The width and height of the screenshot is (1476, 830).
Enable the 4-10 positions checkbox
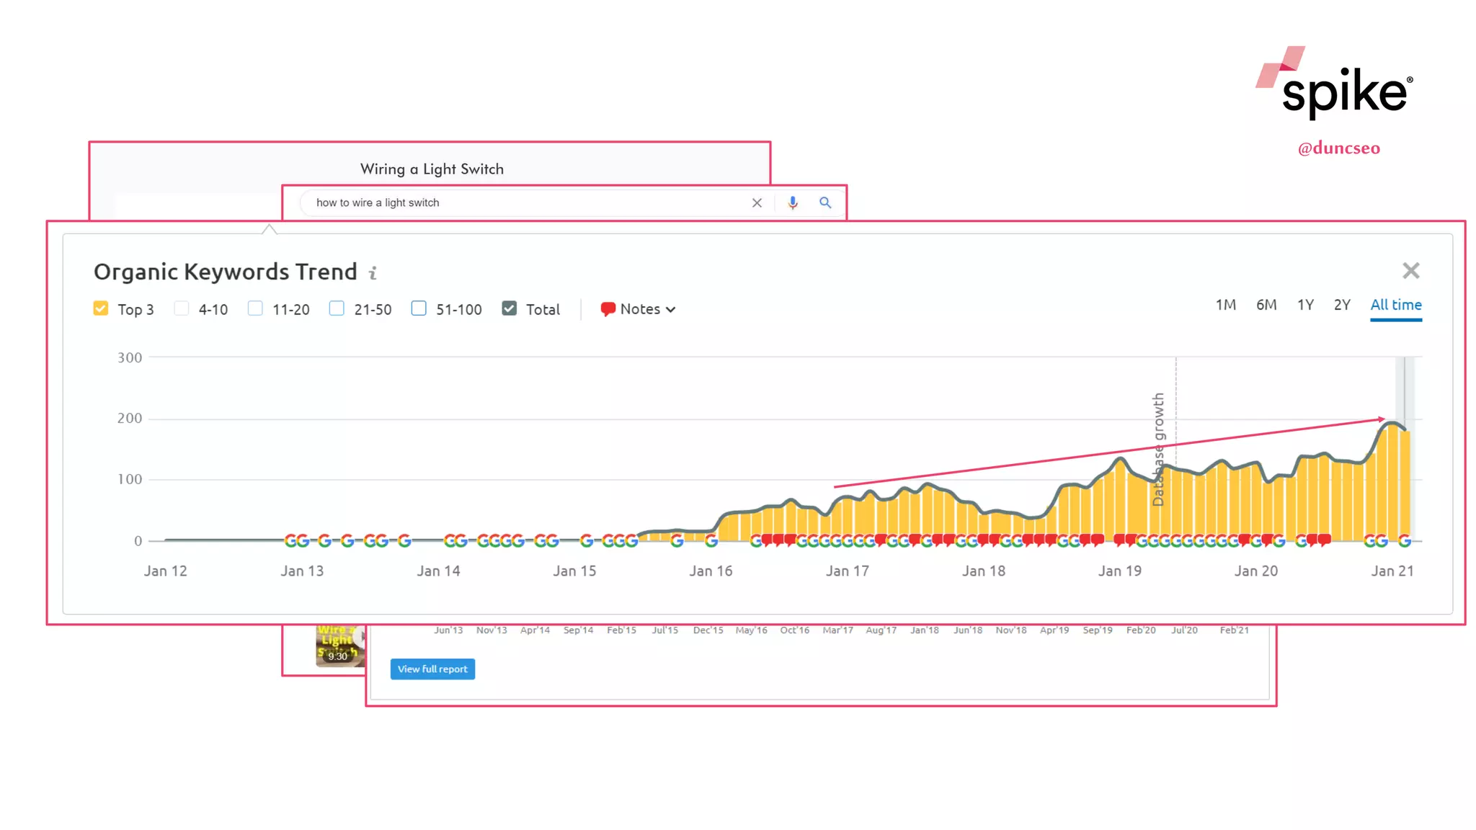point(182,309)
